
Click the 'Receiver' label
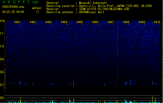[x=53, y=9]
